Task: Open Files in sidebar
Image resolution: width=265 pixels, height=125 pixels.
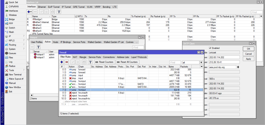Action: [11, 57]
